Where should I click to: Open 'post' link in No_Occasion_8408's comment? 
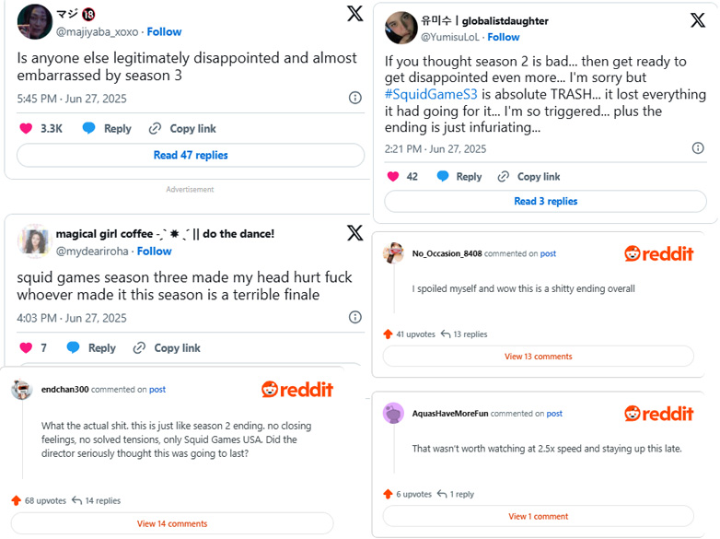[x=548, y=253]
